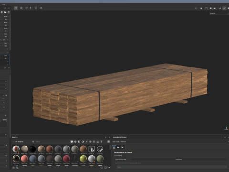Toggle the symmetry tool in top toolbar
Image resolution: width=229 pixels, height=172 pixels.
point(26,8)
